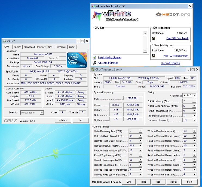The height and width of the screenshot is (187, 202).
Task: Click the HWBOT.org logo in wPrime
Action: point(173,14)
